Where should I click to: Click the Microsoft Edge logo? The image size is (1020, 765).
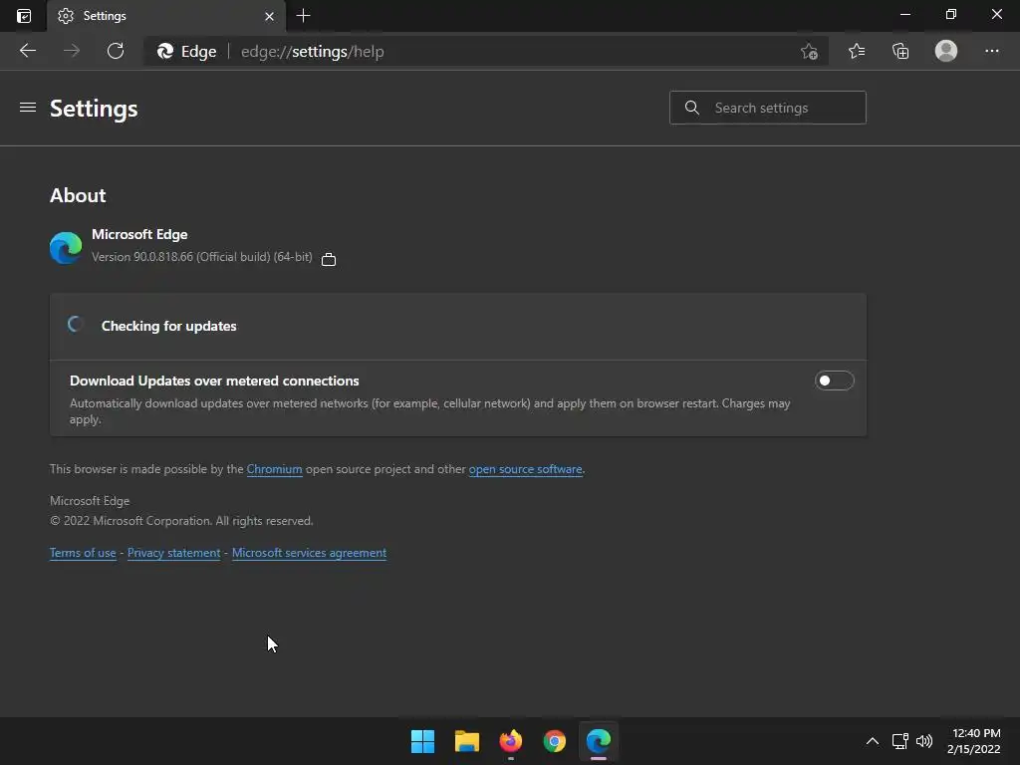pos(66,248)
